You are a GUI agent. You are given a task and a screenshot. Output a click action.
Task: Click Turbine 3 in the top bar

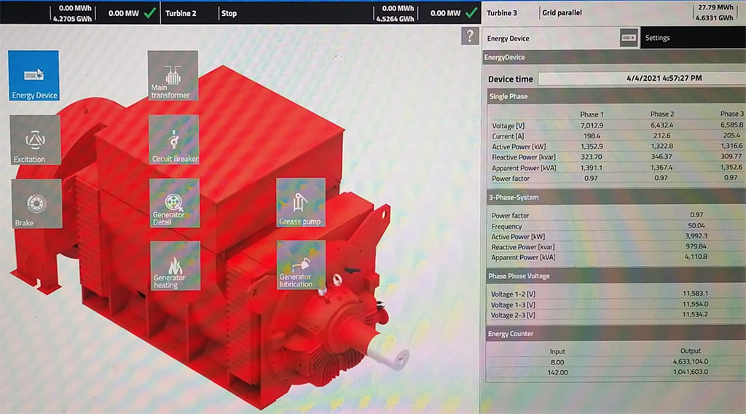coord(501,13)
